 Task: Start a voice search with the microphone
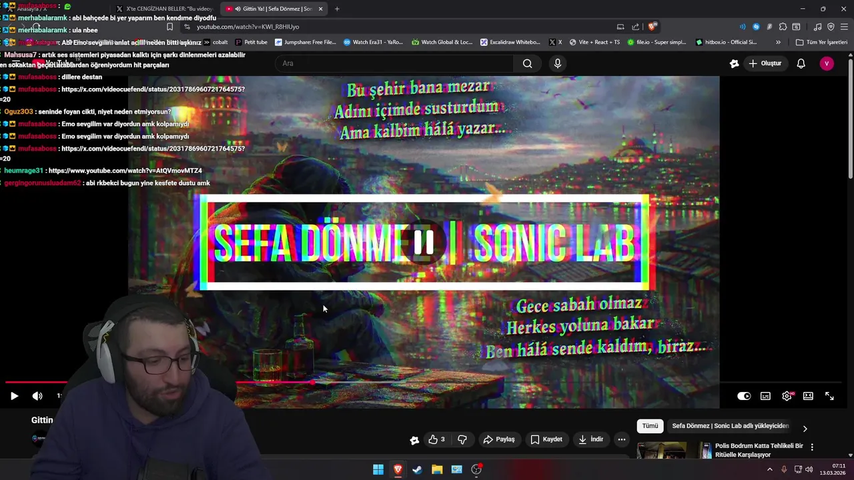click(558, 63)
